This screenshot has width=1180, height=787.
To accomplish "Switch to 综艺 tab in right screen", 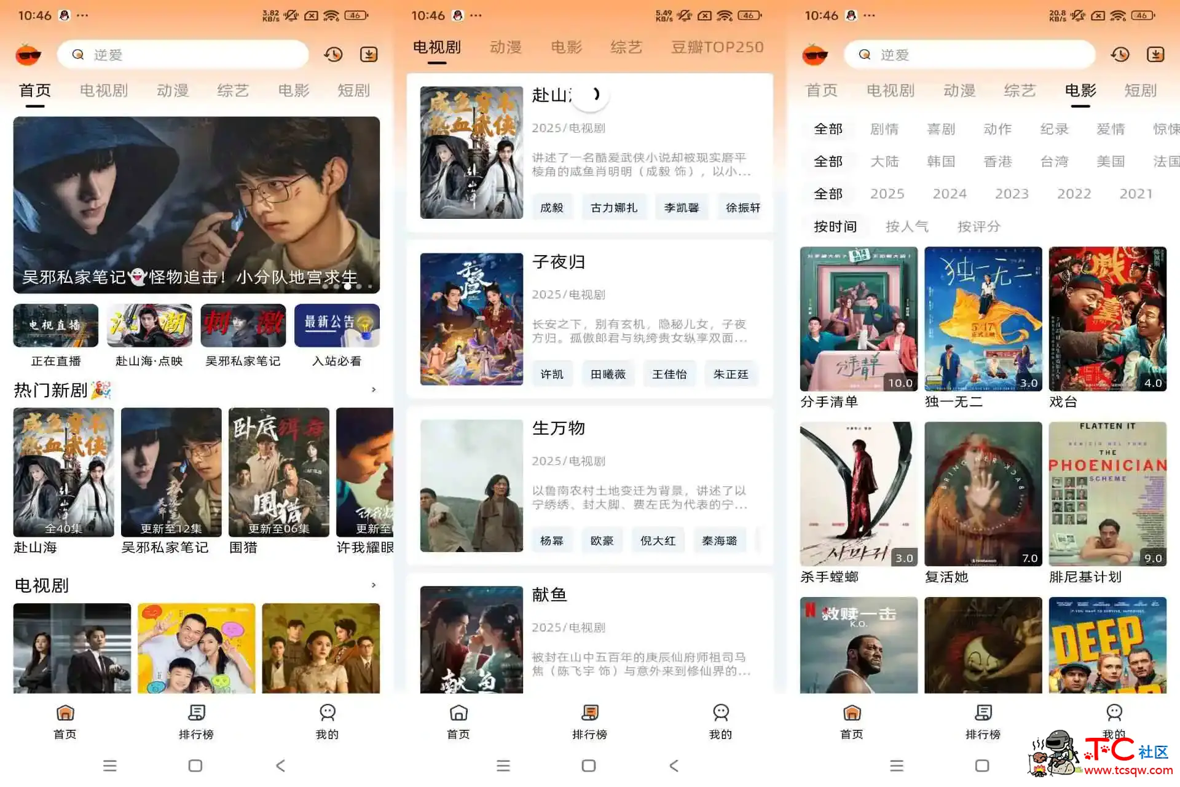I will (x=1020, y=90).
